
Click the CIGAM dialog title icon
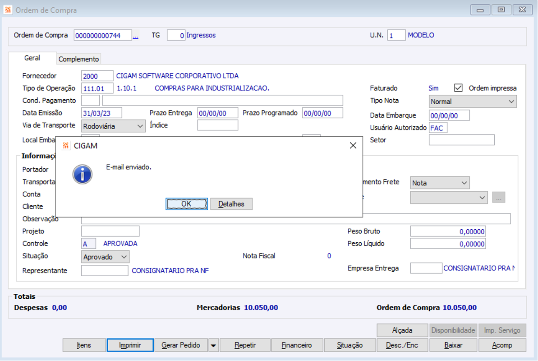(x=65, y=146)
